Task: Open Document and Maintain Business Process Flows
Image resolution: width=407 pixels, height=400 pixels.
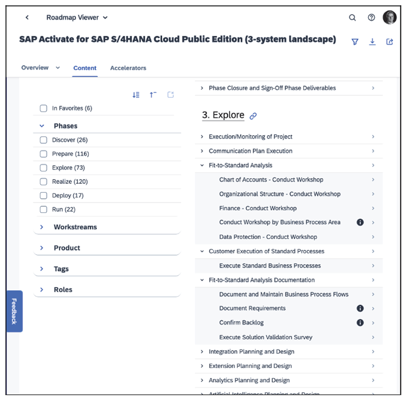Action: tap(284, 294)
